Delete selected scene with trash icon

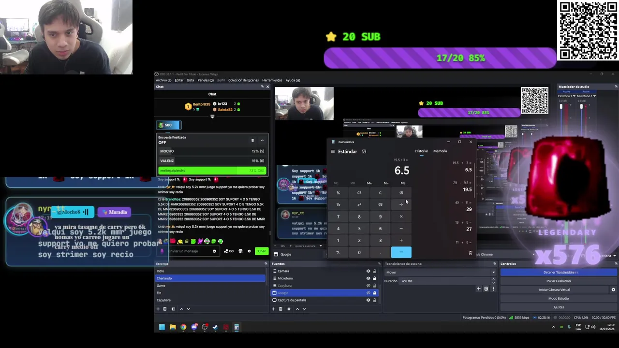165,309
